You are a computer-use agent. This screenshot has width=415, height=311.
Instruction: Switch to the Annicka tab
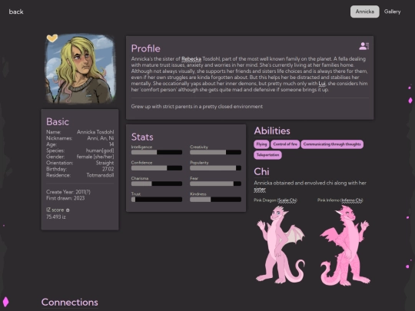pyautogui.click(x=364, y=12)
